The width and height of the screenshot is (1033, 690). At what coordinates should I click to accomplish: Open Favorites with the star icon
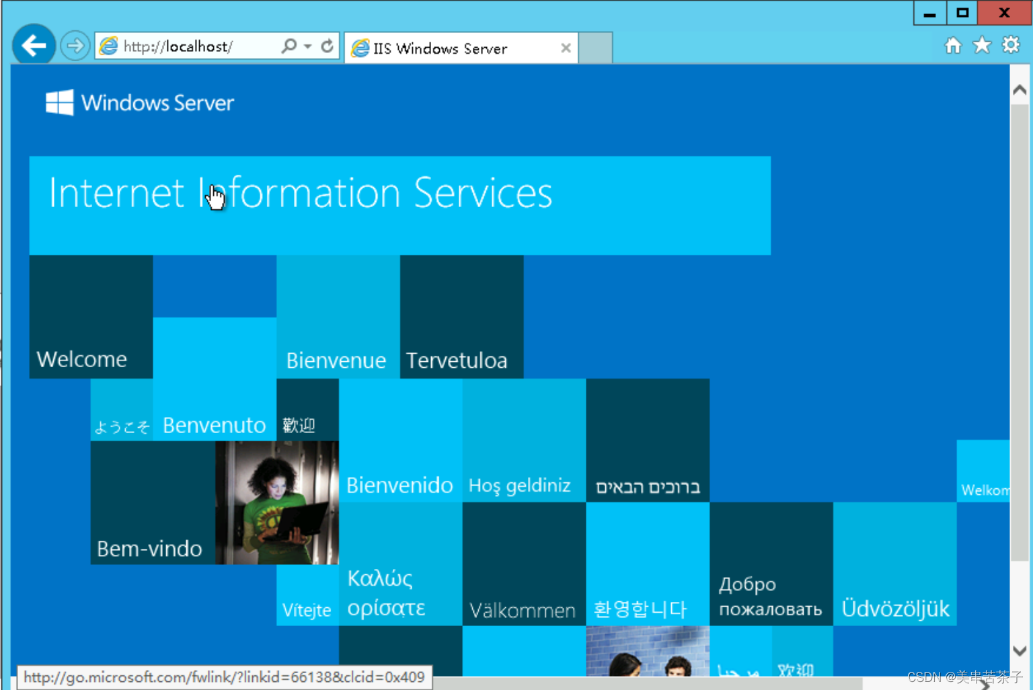(982, 45)
